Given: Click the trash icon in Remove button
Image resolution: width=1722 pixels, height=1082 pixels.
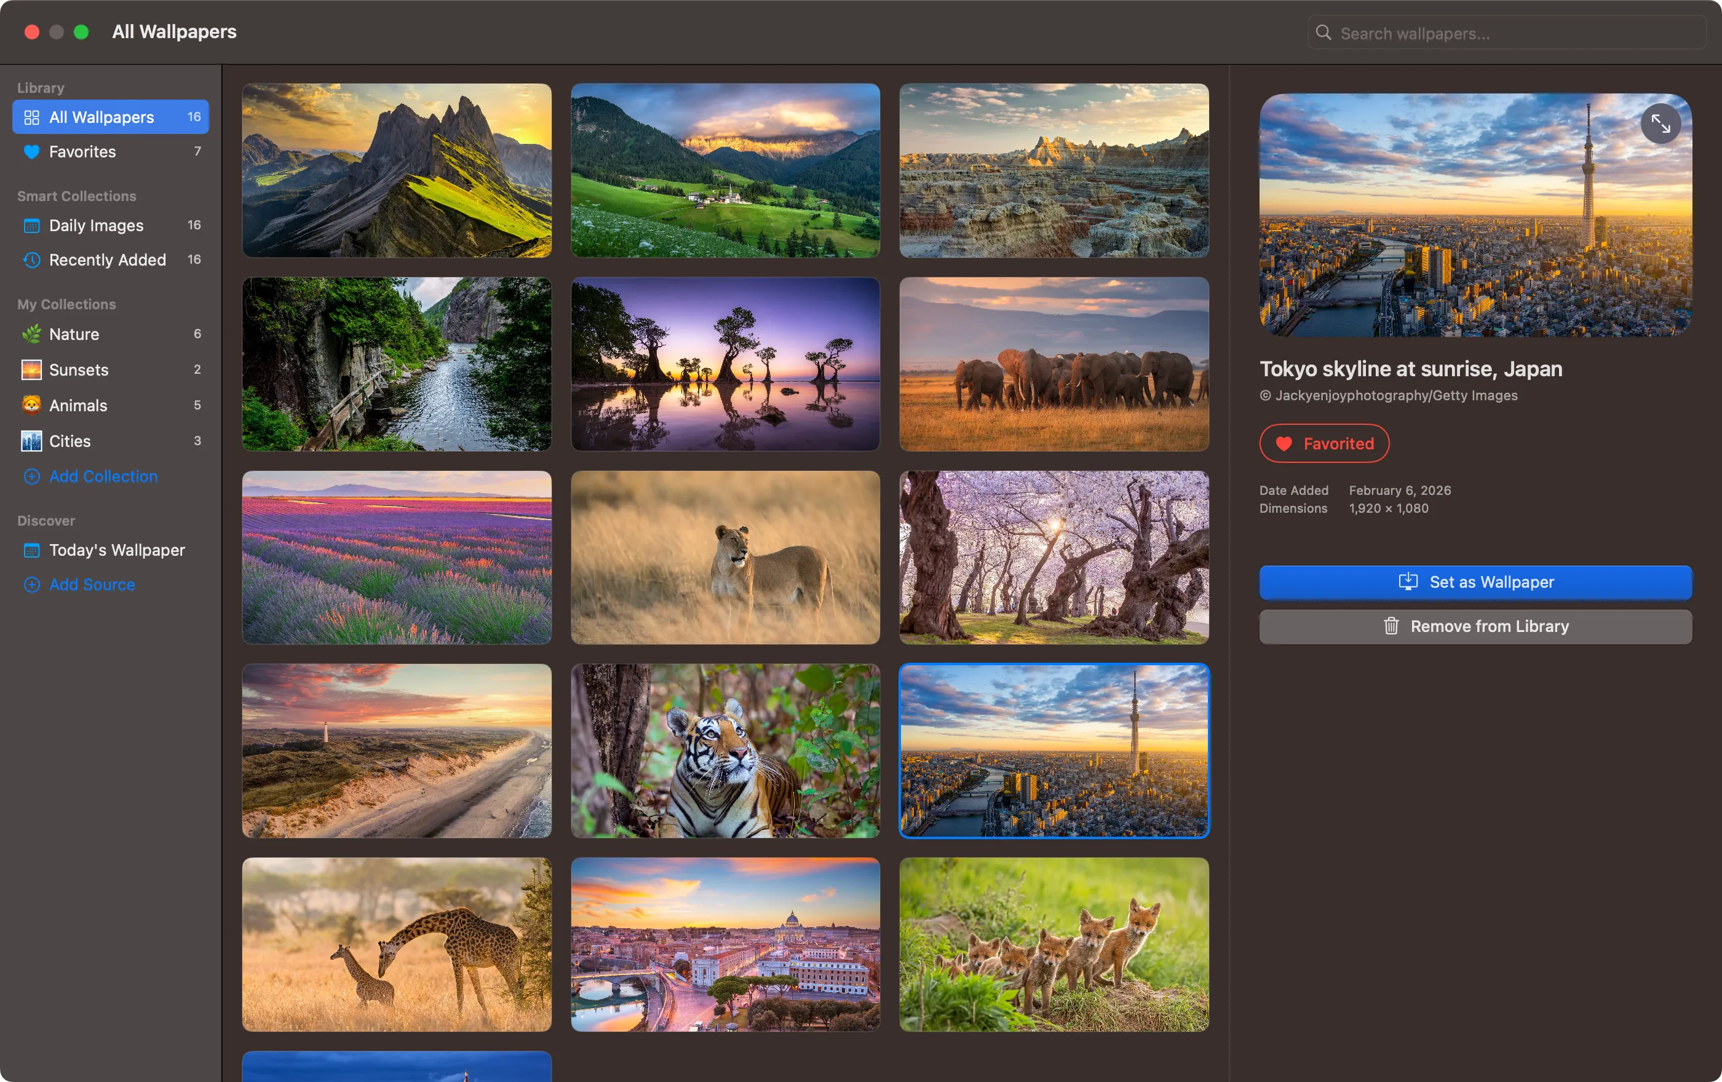Looking at the screenshot, I should click(1391, 626).
